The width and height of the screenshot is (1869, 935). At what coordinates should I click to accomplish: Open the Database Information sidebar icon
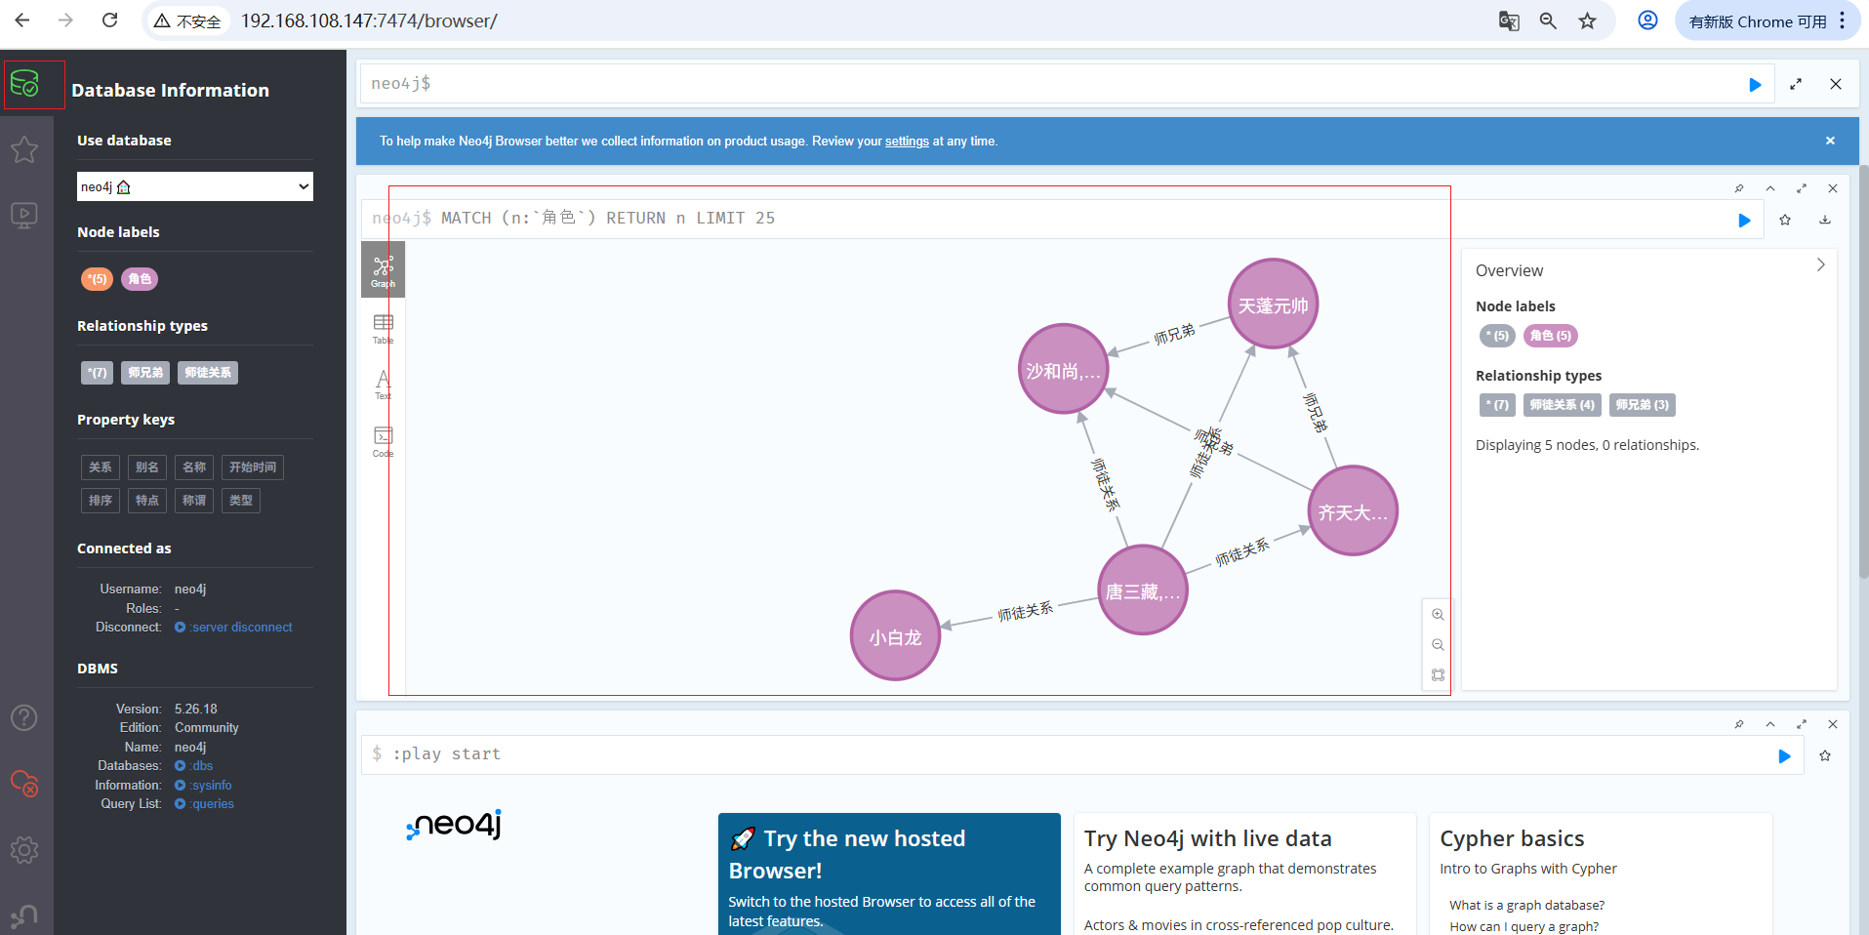[25, 85]
